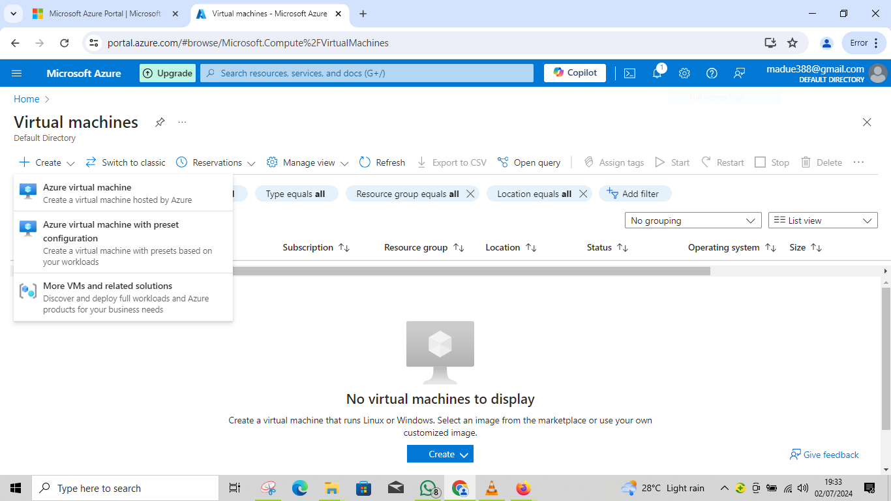Click the blue Create button in empty state
This screenshot has height=501, width=891.
coord(440,454)
